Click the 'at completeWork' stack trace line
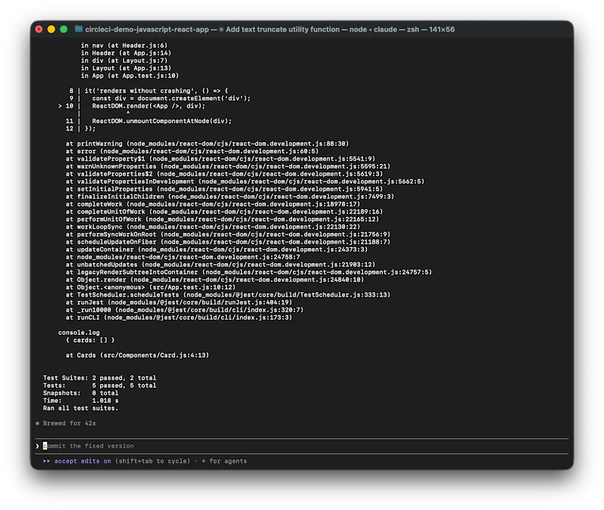The image size is (604, 510). [x=213, y=204]
